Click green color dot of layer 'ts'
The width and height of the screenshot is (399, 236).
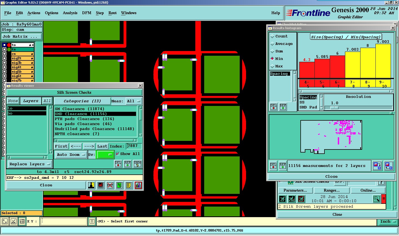[x=9, y=49]
